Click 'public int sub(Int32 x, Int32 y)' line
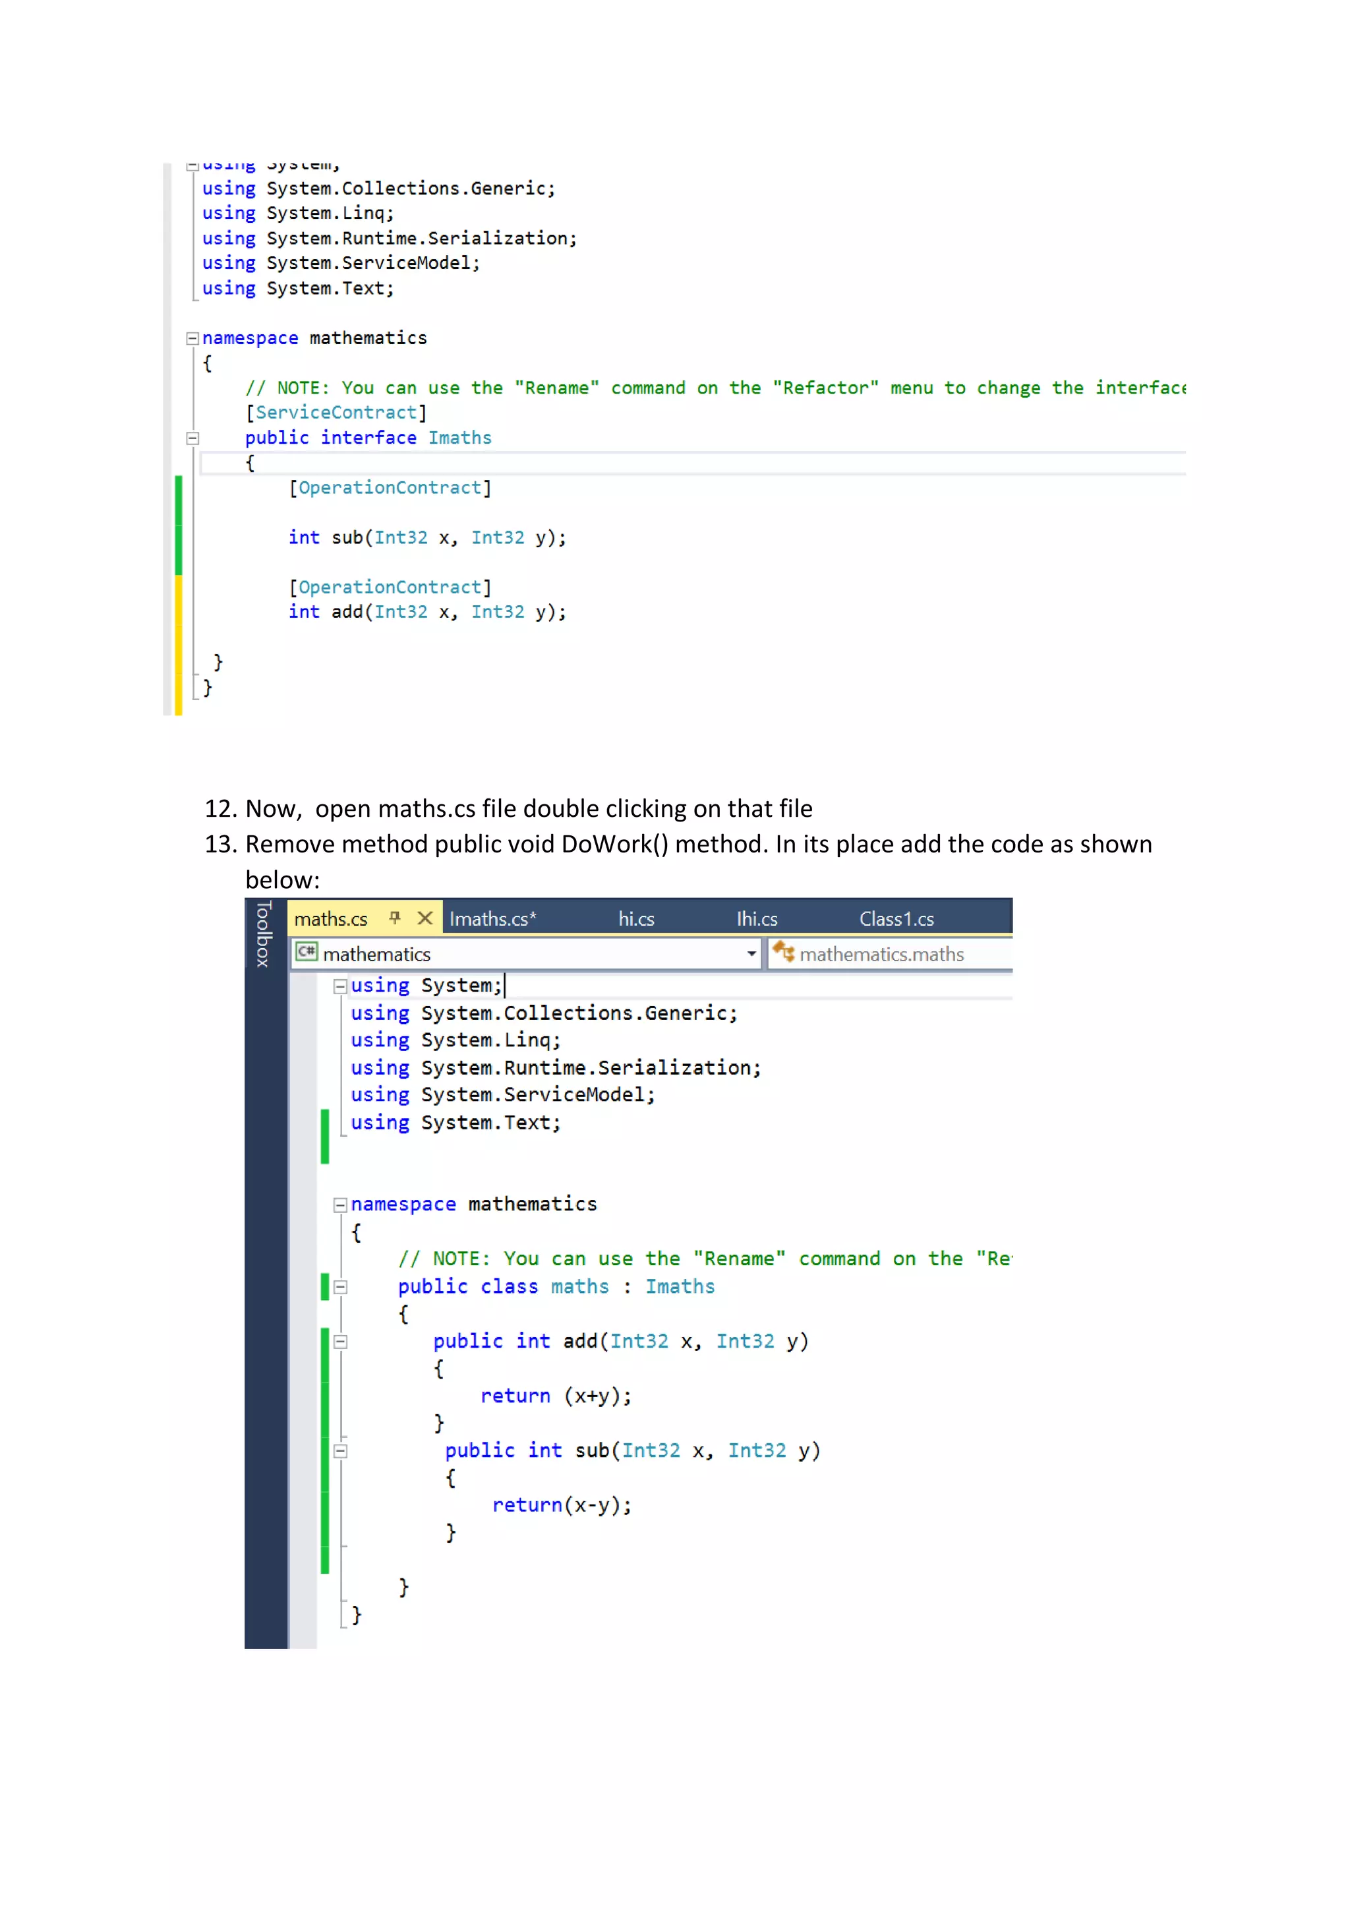 [632, 1450]
